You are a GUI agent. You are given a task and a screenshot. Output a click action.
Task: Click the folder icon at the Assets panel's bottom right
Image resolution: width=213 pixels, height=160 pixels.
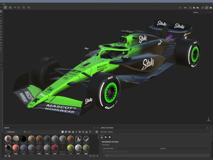(x=94, y=156)
